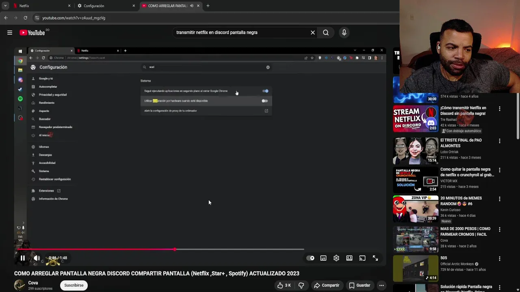This screenshot has height=292, width=520.
Task: Start voice search with the microphone
Action: tap(344, 32)
